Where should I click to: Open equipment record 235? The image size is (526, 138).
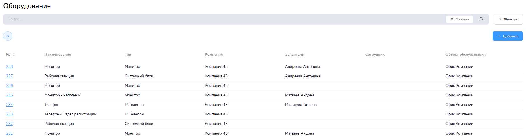point(10,95)
